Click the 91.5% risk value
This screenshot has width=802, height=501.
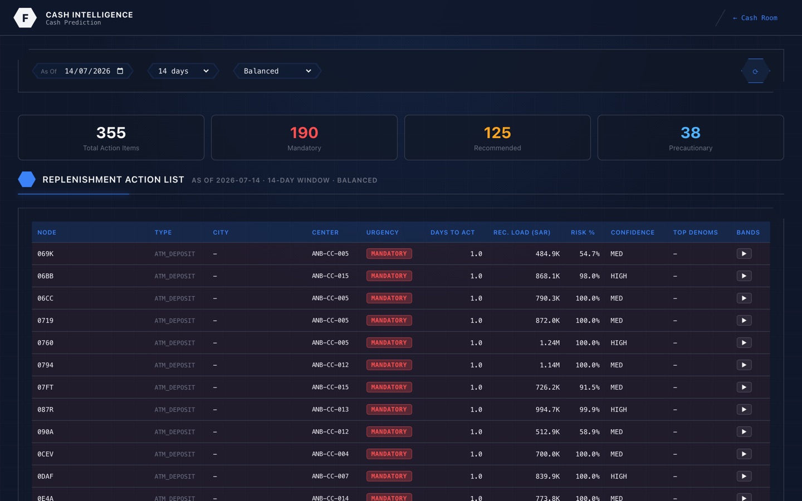[x=589, y=387]
